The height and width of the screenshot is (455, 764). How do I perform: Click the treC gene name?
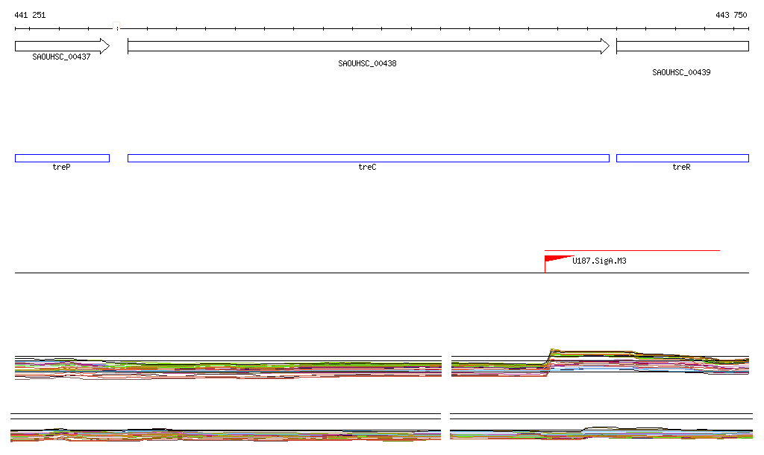(367, 168)
